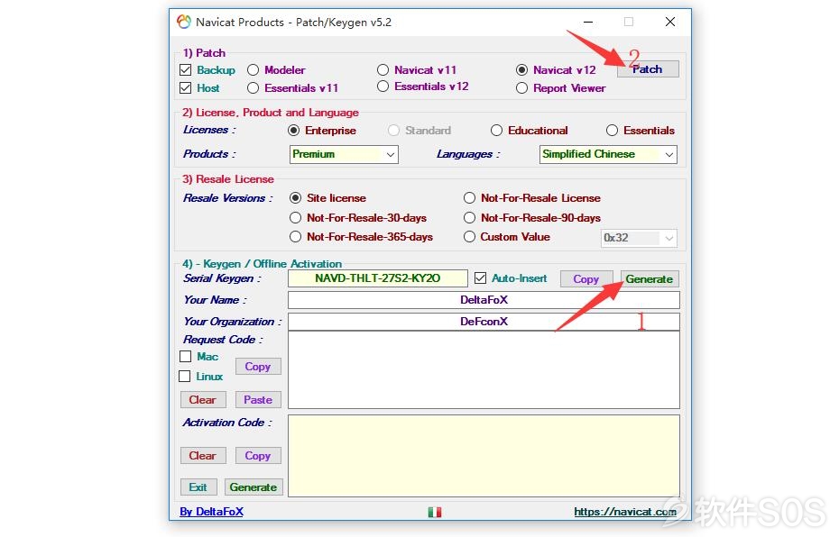Select Not-For-Resale License option
This screenshot has width=839, height=537.
tap(469, 198)
